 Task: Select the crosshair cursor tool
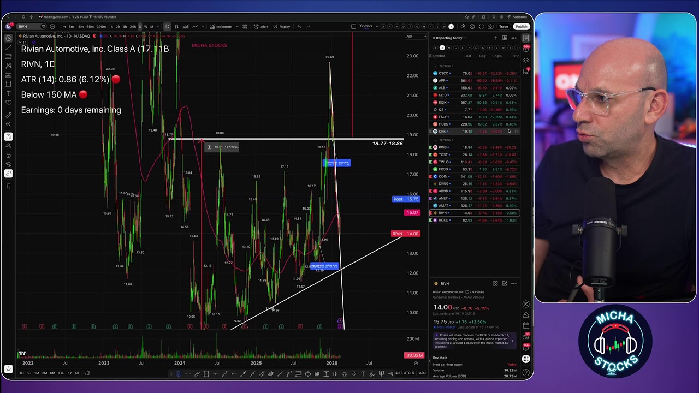(8, 38)
